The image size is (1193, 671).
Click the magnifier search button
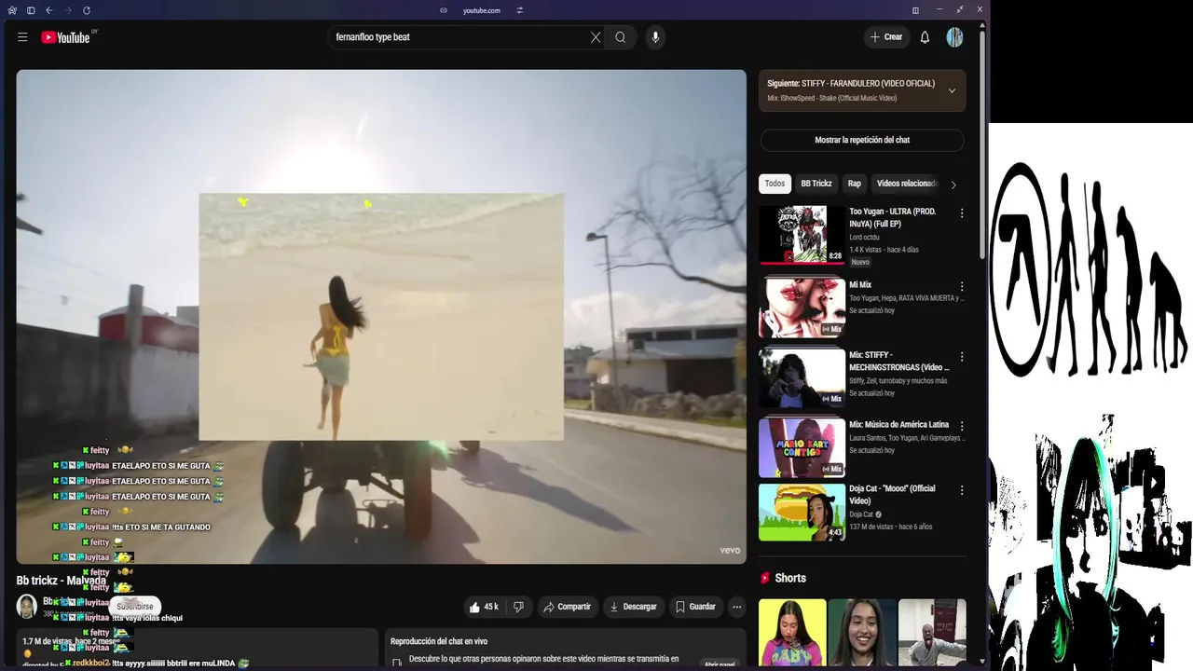pyautogui.click(x=621, y=37)
